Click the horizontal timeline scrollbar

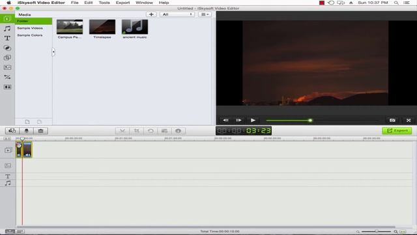click(206, 227)
